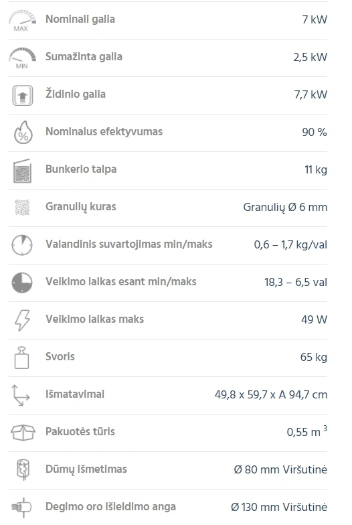Viewport: 352px width, 525px height.
Task: Click the Granulių Ø 6 mm value
Action: click(285, 207)
